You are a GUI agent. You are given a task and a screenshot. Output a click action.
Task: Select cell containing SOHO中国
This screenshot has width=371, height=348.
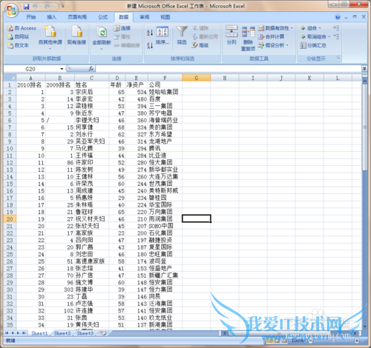(165, 226)
